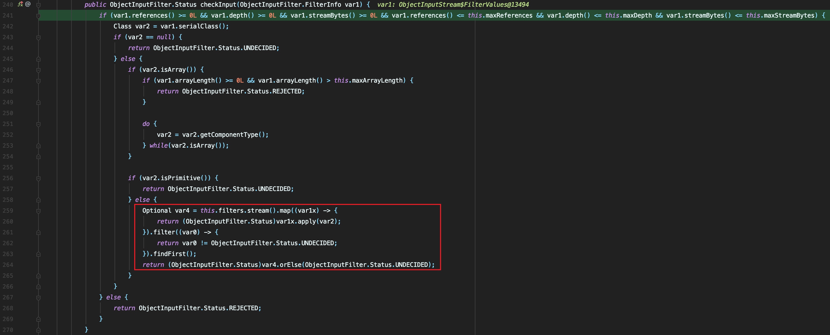
Task: Collapse the filter lambda fold at line 261
Action: pyautogui.click(x=38, y=232)
